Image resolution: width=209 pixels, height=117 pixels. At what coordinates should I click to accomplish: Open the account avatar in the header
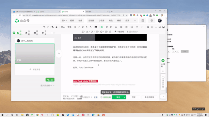coord(160,20)
